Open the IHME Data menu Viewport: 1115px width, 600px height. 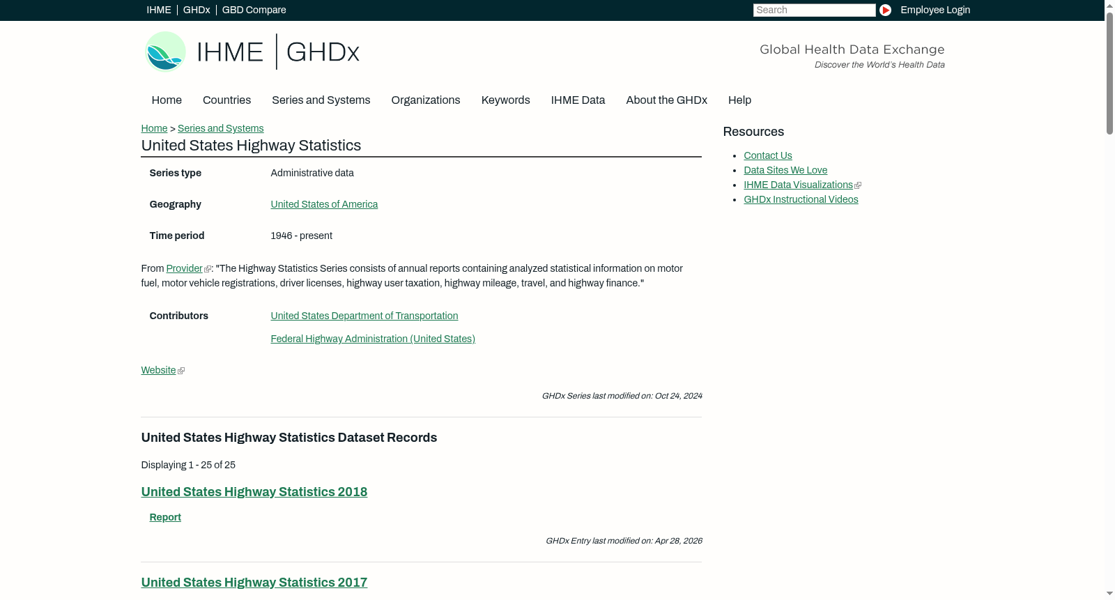[x=578, y=100]
